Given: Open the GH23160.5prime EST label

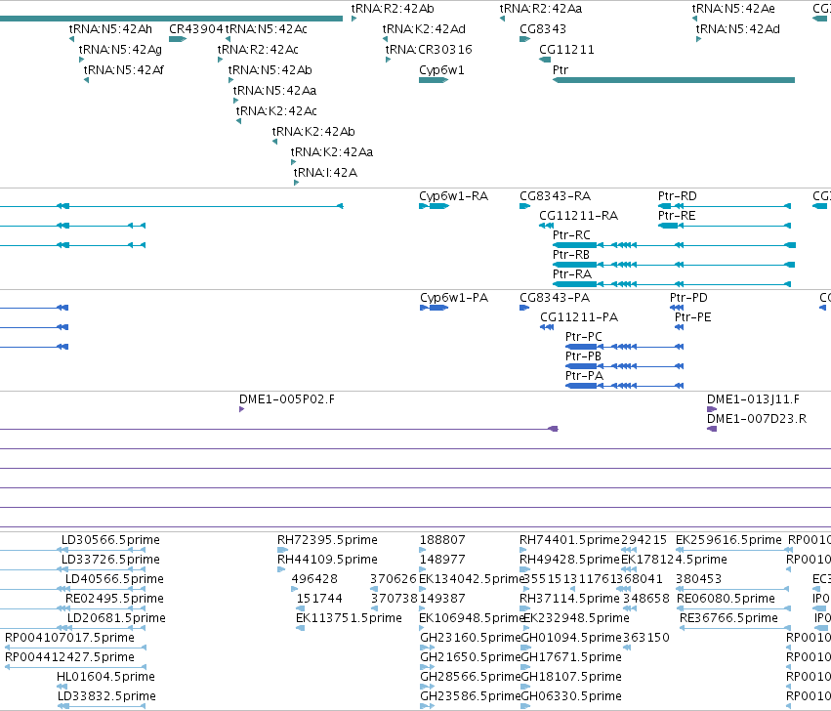Looking at the screenshot, I should pyautogui.click(x=471, y=638).
